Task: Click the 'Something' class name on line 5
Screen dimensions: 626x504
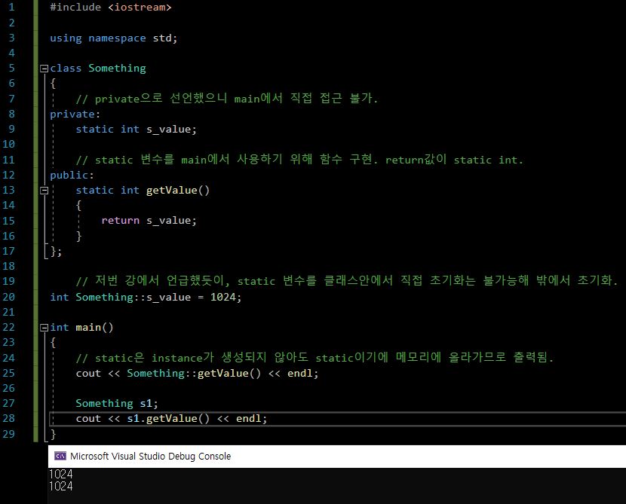Action: [117, 69]
